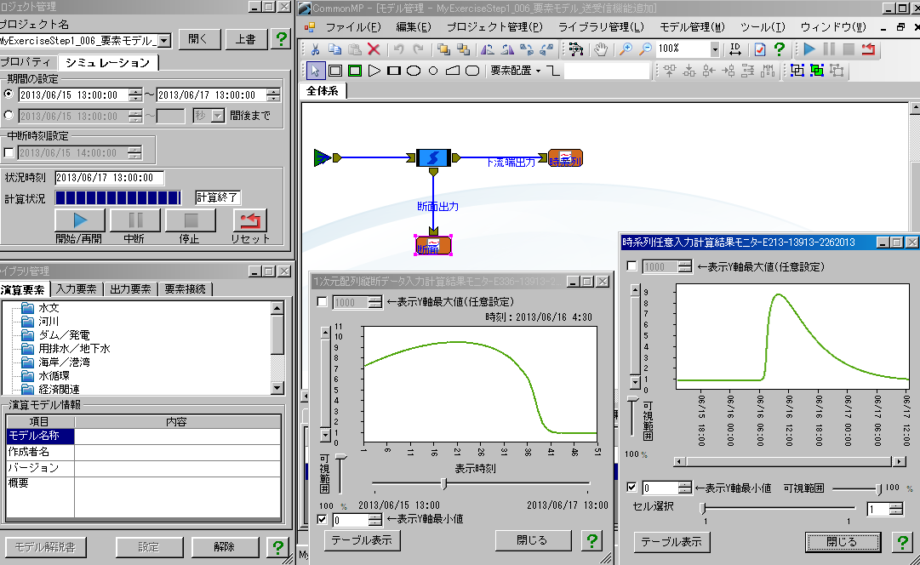Click the 開く button
Viewport: 920px width, 565px height.
click(x=197, y=39)
